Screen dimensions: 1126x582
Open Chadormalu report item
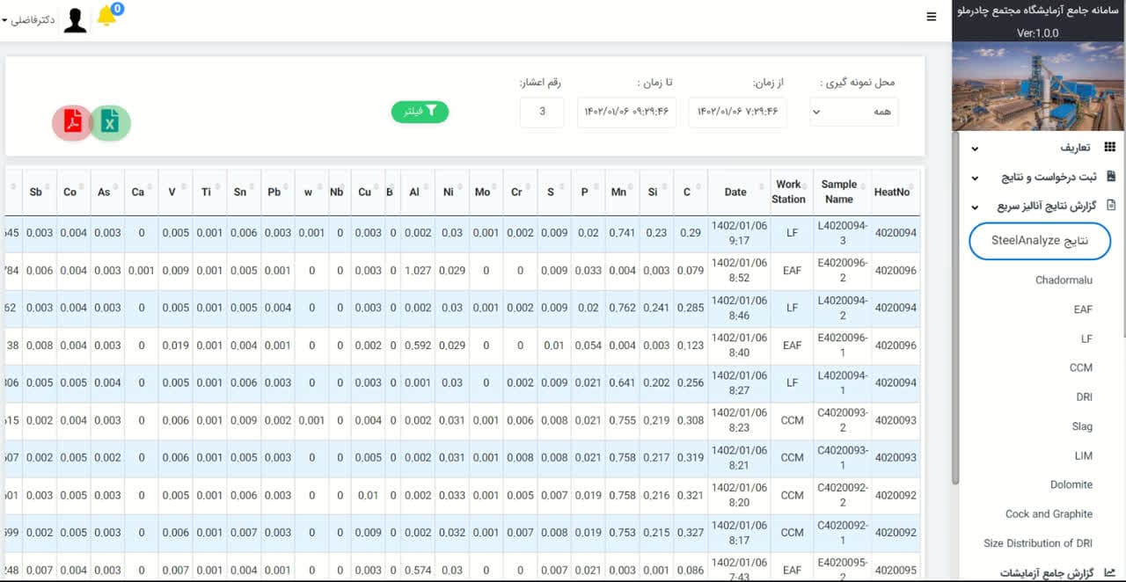point(1064,280)
